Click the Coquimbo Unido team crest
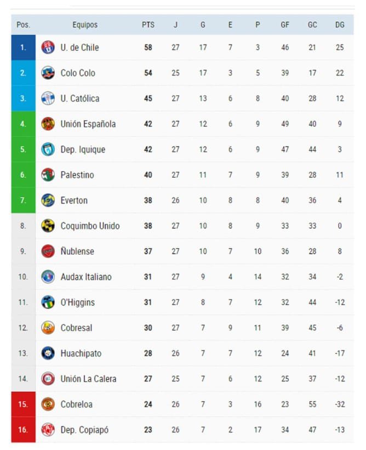Image resolution: width=366 pixels, height=450 pixels. pyautogui.click(x=48, y=226)
